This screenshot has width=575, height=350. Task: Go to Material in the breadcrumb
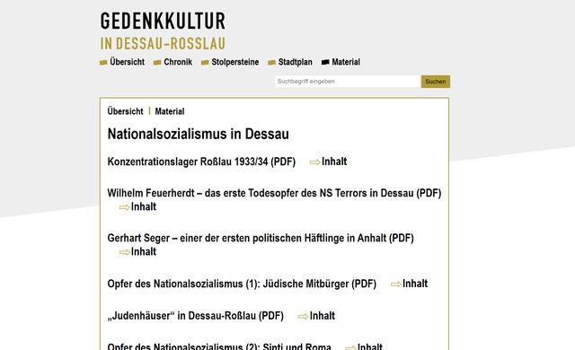click(x=170, y=111)
